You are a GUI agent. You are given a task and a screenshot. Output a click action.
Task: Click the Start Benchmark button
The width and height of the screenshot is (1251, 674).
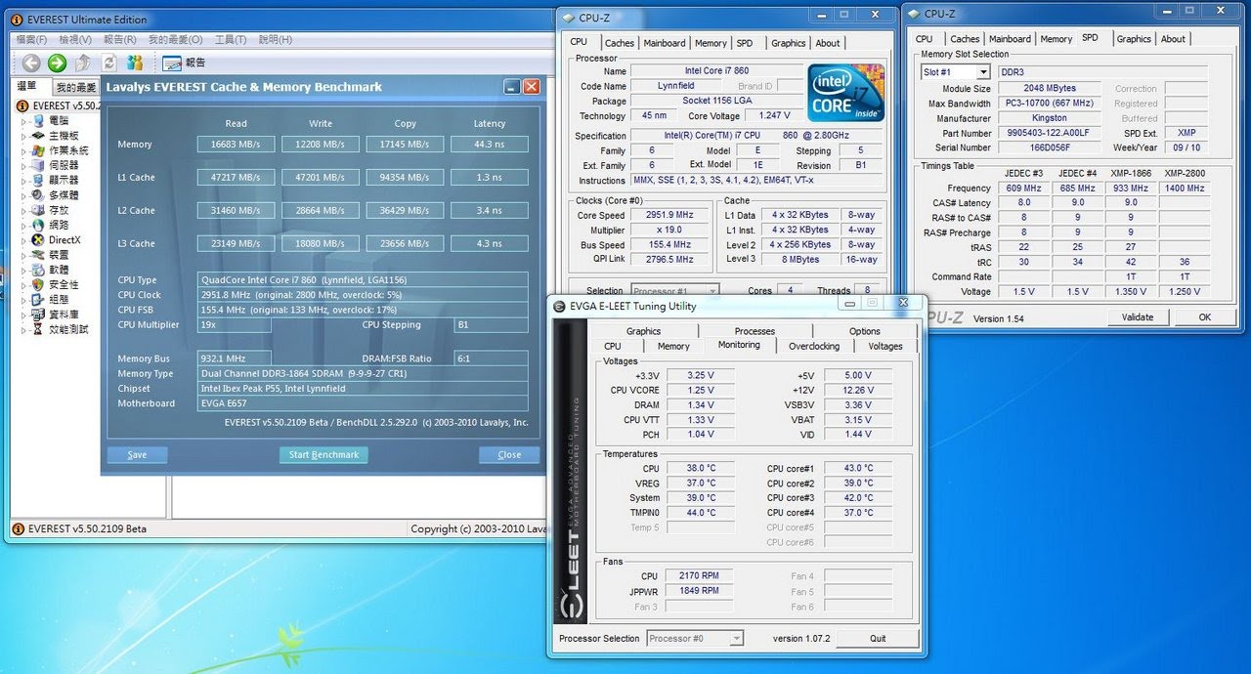point(324,454)
